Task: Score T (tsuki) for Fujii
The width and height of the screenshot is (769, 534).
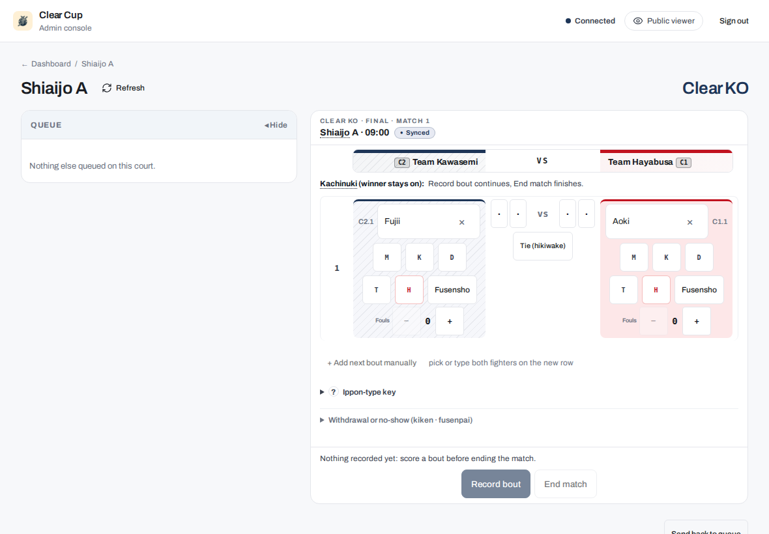Action: click(377, 290)
